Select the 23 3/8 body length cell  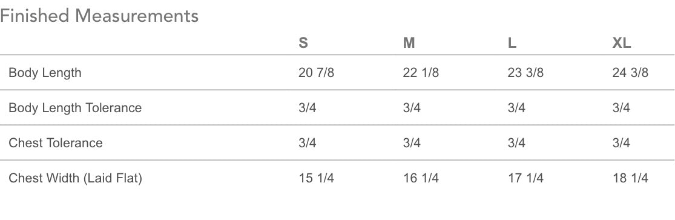coord(525,73)
